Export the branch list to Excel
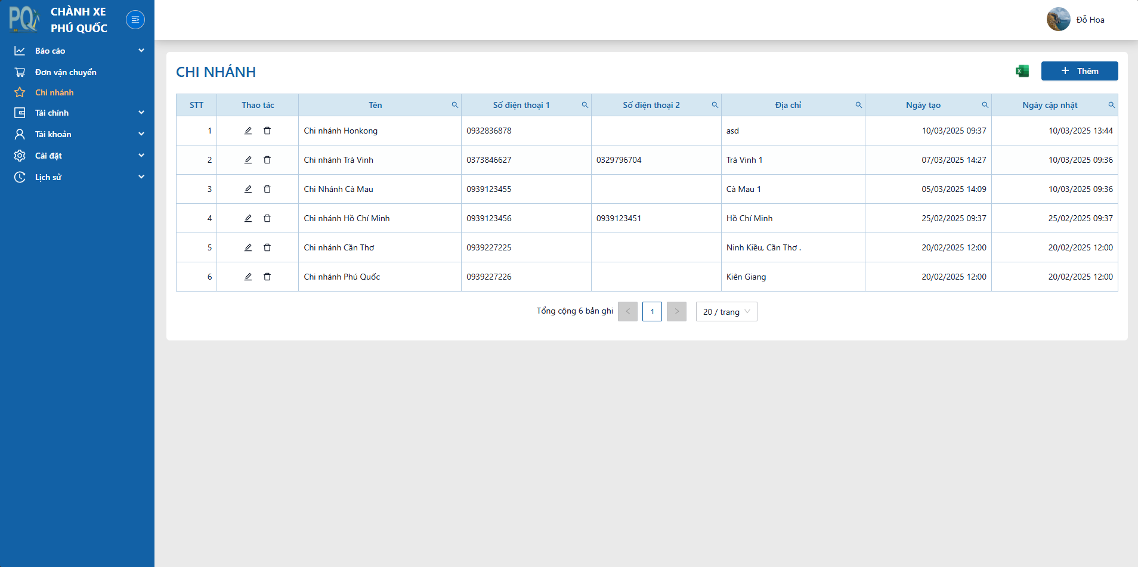The width and height of the screenshot is (1138, 567). 1022,71
